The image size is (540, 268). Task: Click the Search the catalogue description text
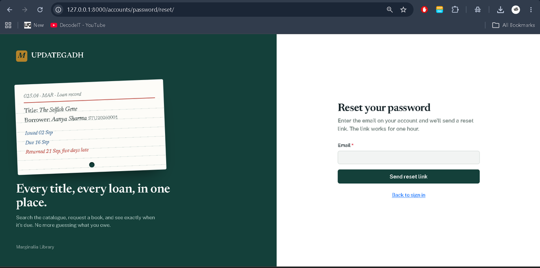(85, 222)
